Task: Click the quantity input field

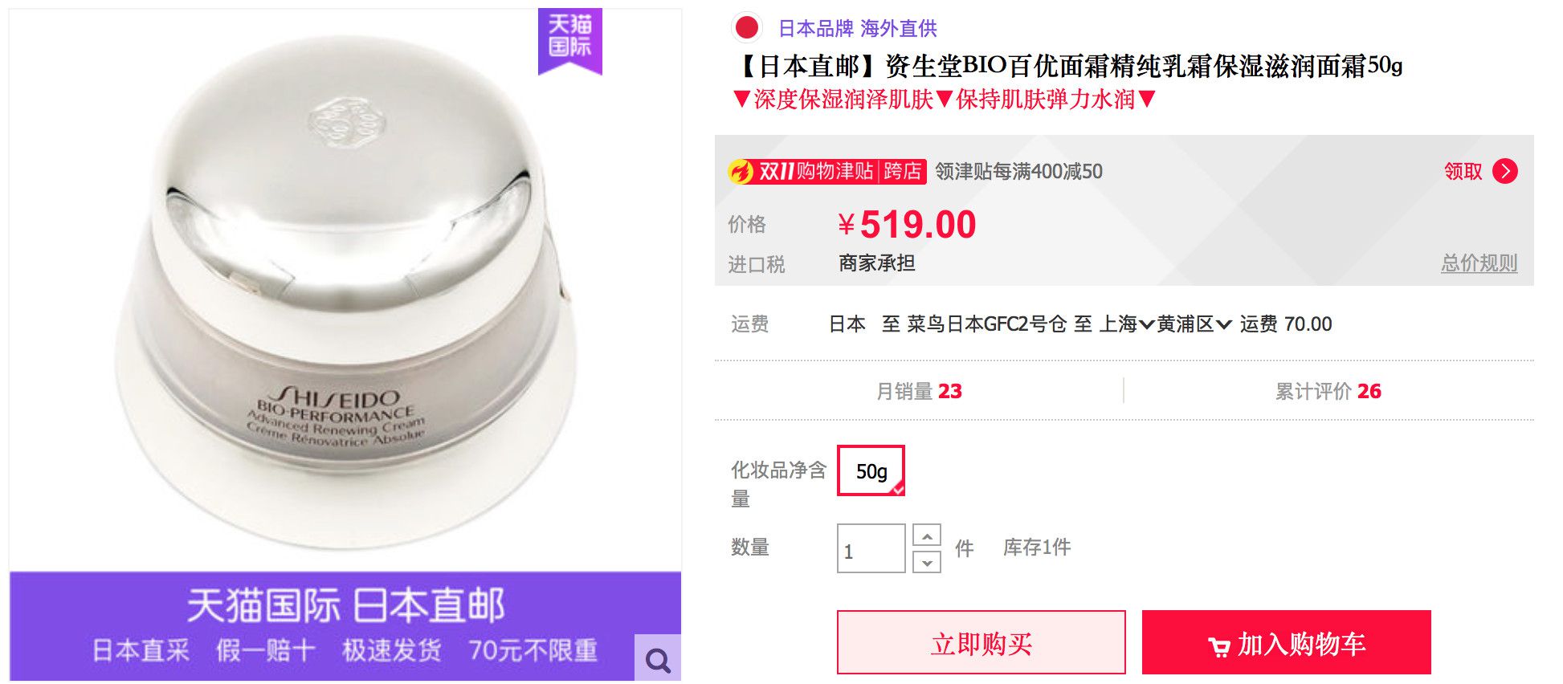Action: pos(871,549)
